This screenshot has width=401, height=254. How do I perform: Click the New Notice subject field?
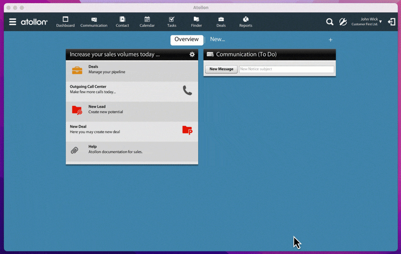point(286,69)
